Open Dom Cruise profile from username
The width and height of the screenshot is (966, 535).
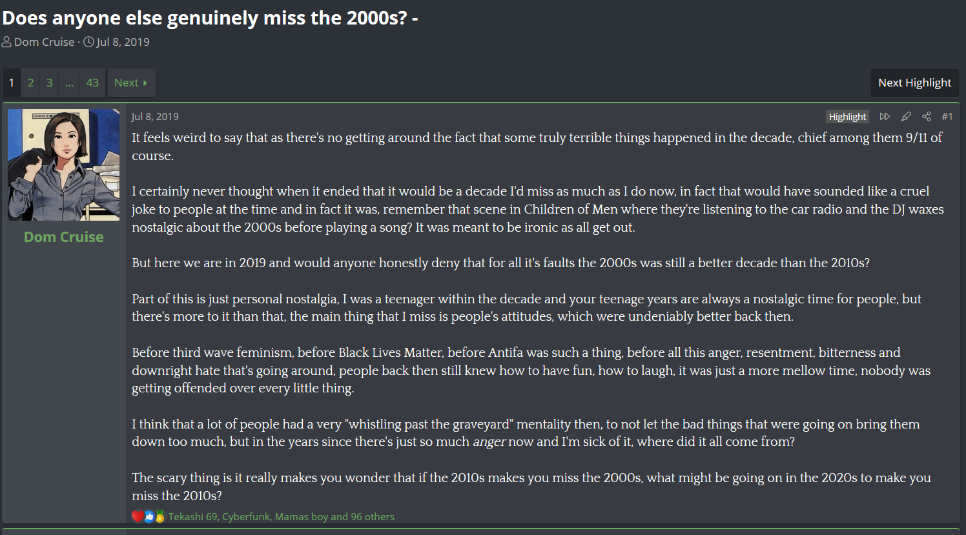[x=63, y=237]
